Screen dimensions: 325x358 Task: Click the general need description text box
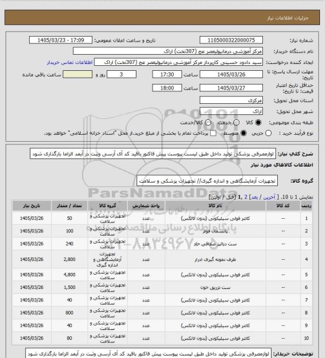click(153, 154)
